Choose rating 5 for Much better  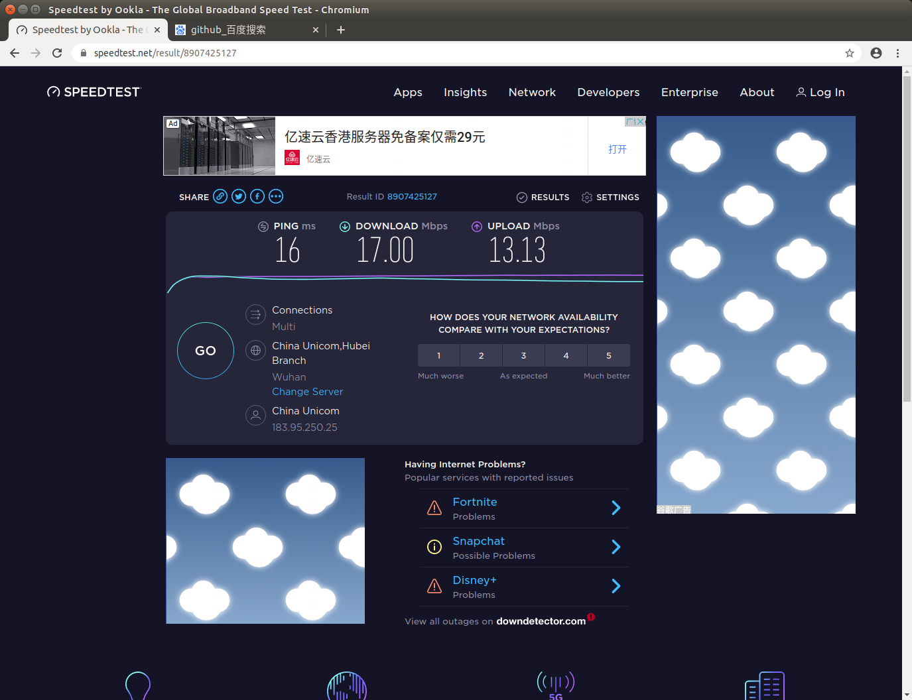[608, 355]
